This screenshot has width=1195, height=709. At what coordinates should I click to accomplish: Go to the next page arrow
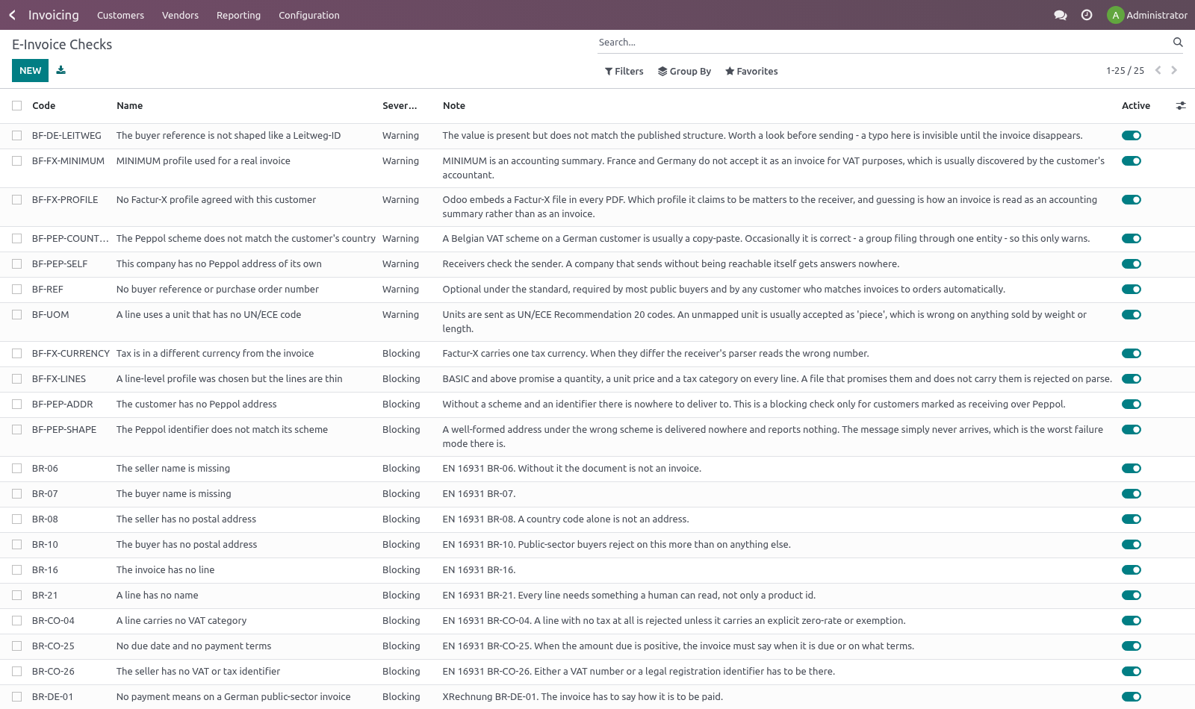1174,70
